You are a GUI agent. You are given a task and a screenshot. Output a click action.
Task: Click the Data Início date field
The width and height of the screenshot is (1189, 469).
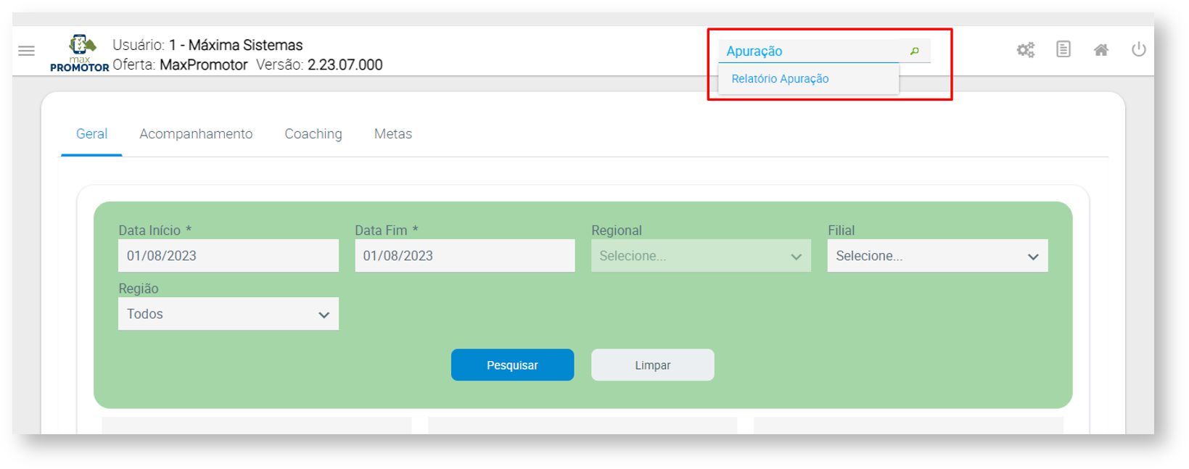(228, 256)
